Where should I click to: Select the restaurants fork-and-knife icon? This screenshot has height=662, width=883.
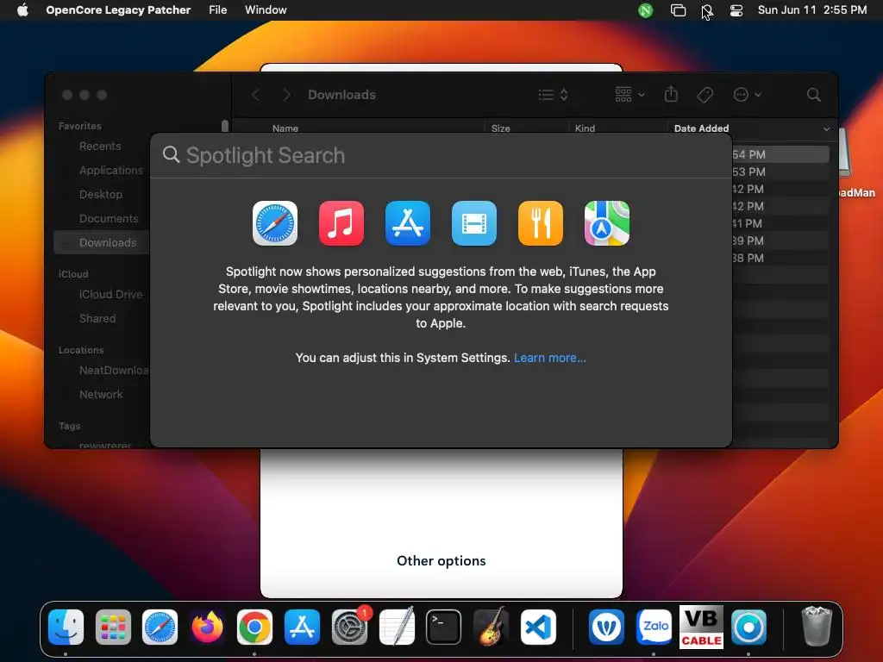(x=541, y=223)
